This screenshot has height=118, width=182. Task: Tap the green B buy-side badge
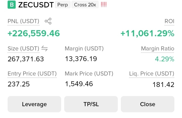click(12, 5)
